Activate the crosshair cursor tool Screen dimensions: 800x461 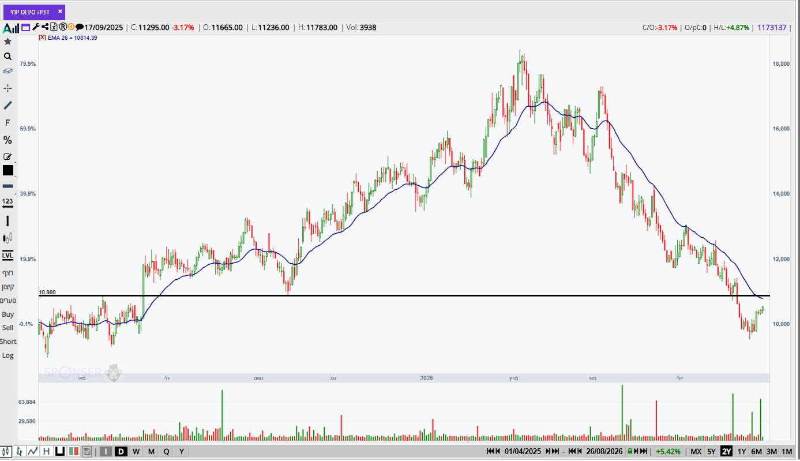[x=7, y=88]
